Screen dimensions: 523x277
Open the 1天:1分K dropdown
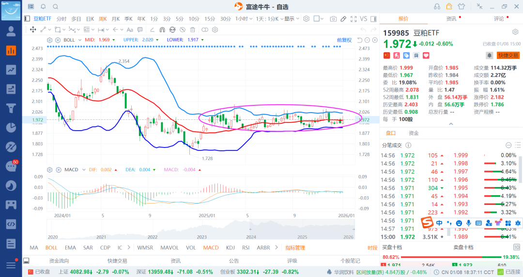pos(270,19)
